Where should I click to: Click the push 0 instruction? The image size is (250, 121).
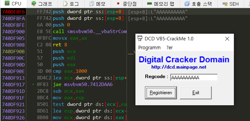coord(61,25)
